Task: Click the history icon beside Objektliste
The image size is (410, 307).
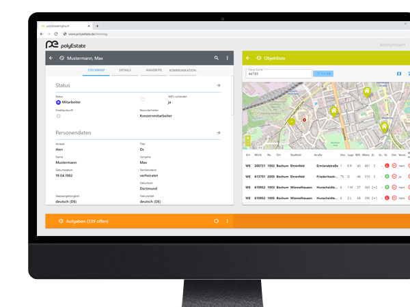Action: pos(258,59)
